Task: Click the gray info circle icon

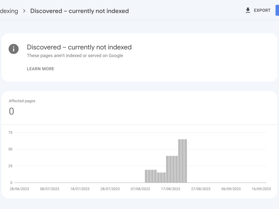Action: pyautogui.click(x=14, y=49)
